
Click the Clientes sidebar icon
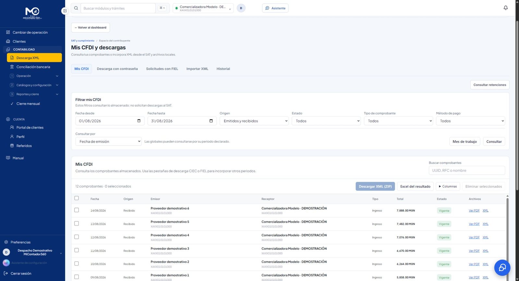pos(8,41)
